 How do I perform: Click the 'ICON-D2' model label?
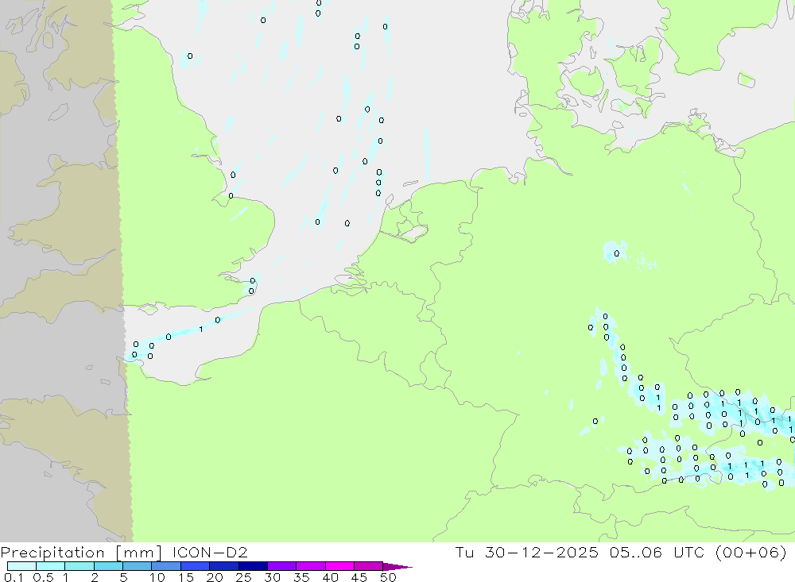coord(210,552)
